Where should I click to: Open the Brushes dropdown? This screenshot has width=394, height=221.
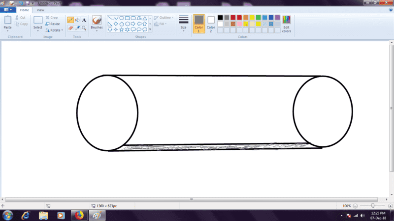click(x=97, y=30)
